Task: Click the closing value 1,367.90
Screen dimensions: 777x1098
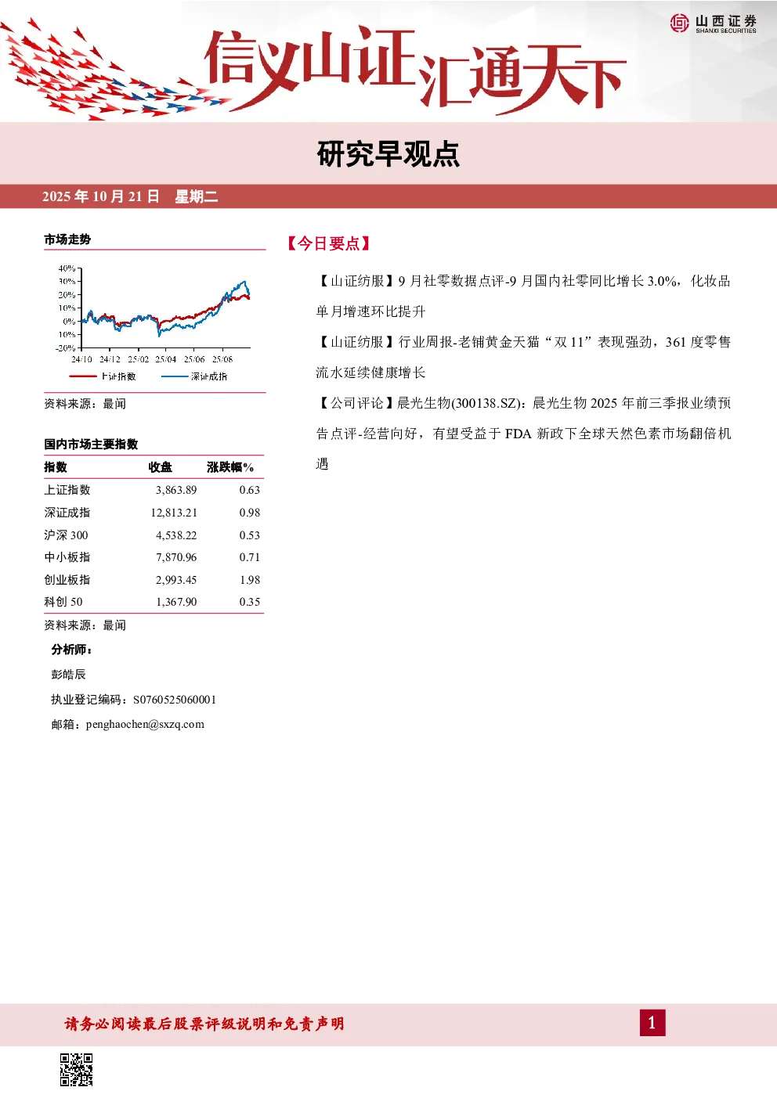Action: point(176,602)
